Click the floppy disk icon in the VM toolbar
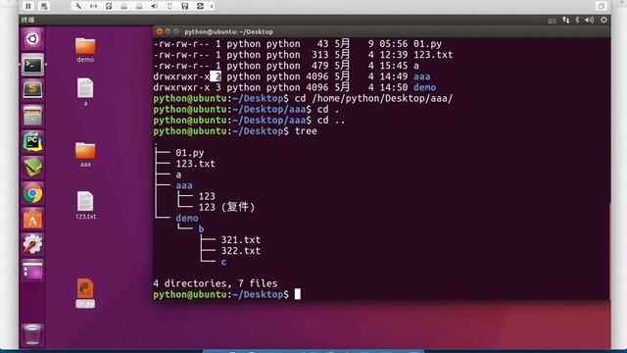Screen dimensions: 627x353 [x=185, y=6]
